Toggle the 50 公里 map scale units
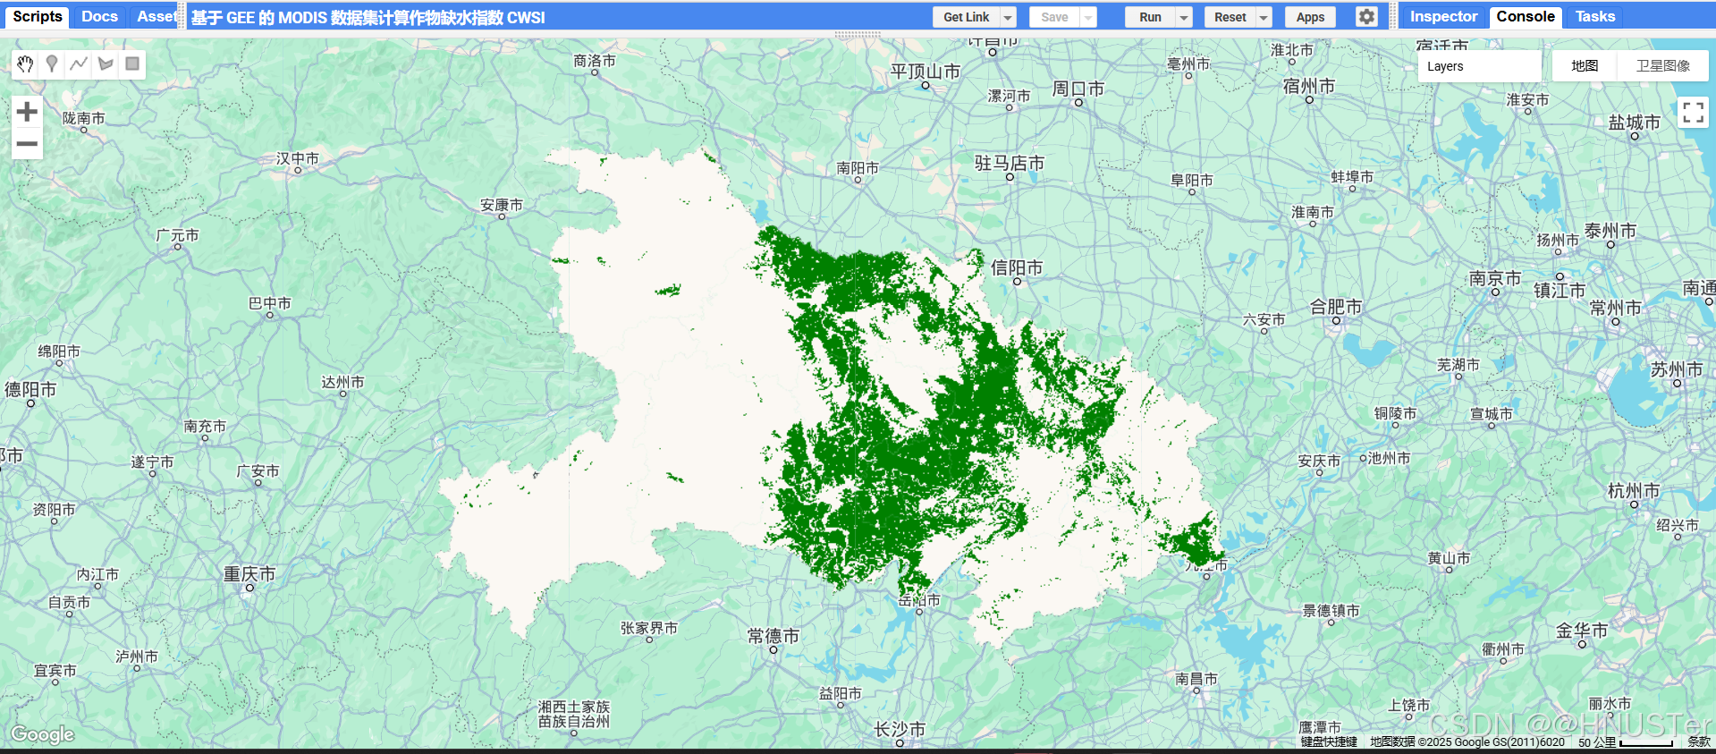1716x754 pixels. (1626, 741)
